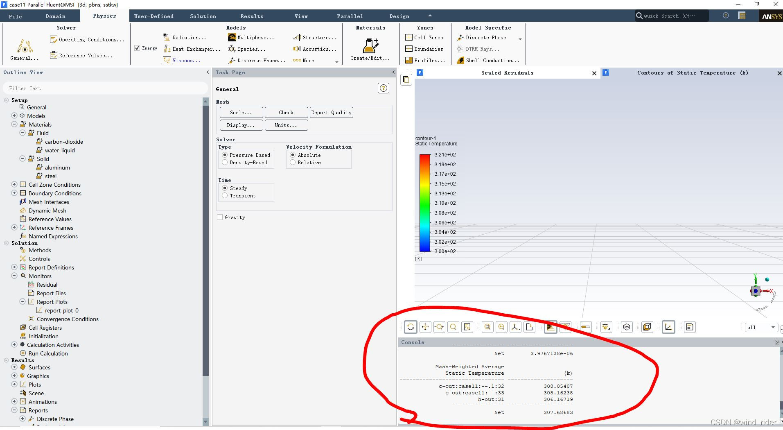
Task: Open the 'all' surfaces dropdown
Action: coord(761,327)
